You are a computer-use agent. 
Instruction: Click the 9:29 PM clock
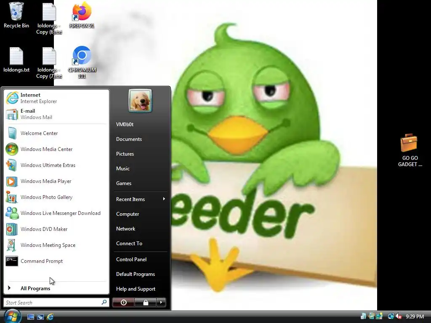415,316
